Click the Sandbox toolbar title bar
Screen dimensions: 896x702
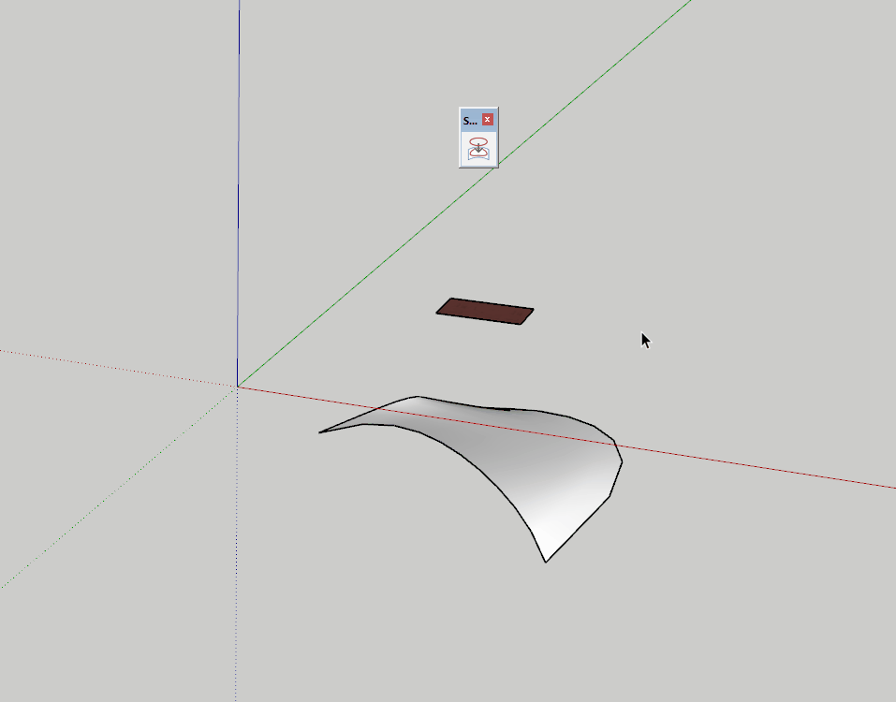point(468,119)
